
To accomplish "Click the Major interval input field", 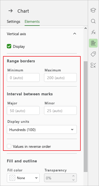I will click(23, 110).
